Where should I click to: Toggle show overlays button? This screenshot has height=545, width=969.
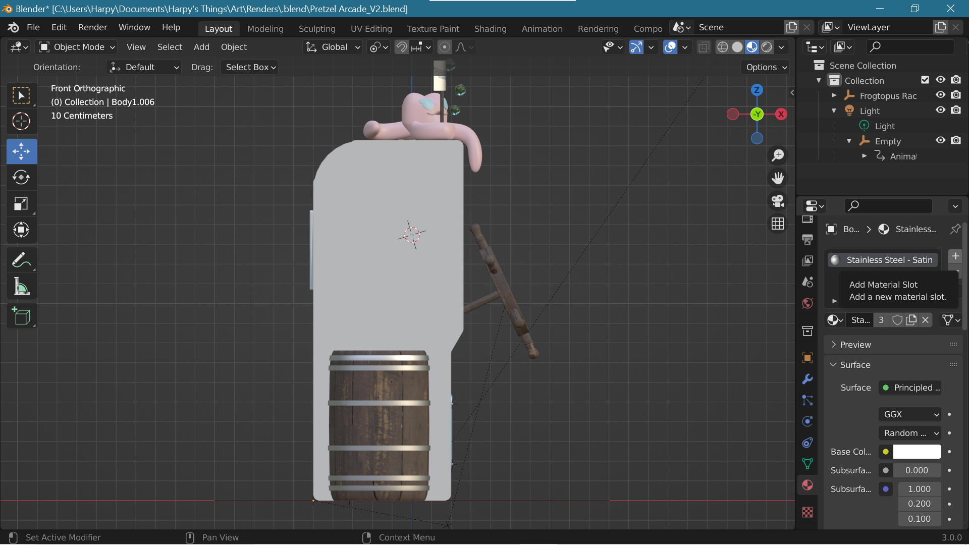click(670, 47)
